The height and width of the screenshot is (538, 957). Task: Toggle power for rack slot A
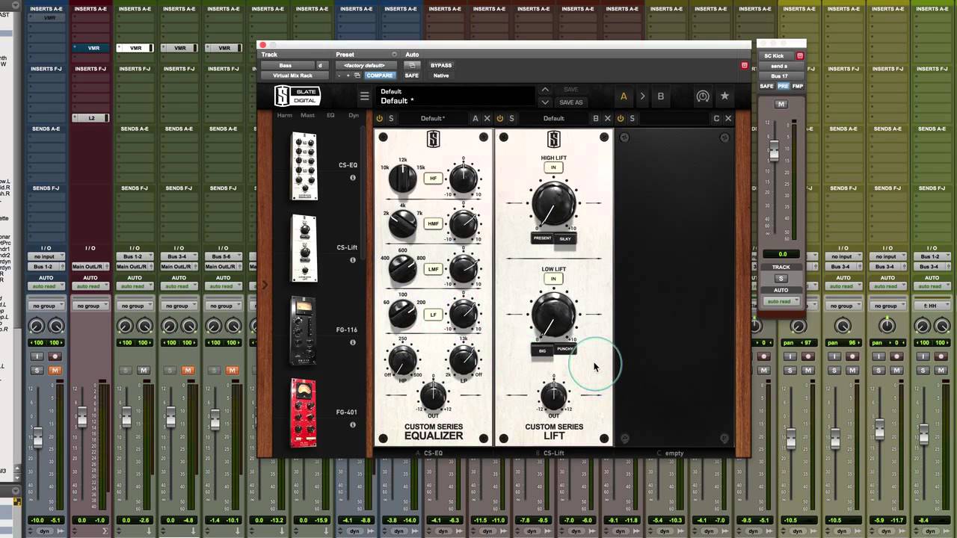pos(380,118)
